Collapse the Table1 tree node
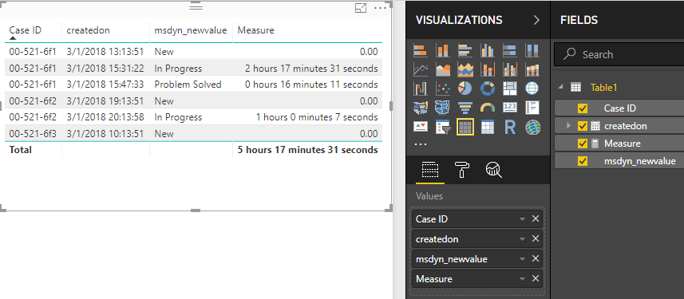The width and height of the screenshot is (684, 299). (x=561, y=87)
